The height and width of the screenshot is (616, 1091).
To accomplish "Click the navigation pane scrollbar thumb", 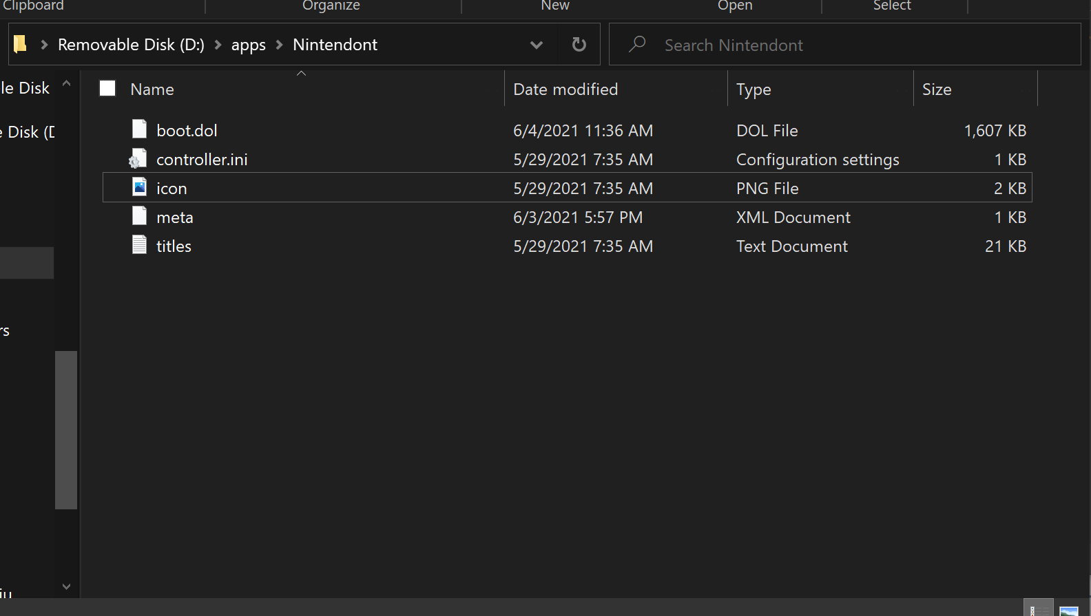I will coord(66,430).
